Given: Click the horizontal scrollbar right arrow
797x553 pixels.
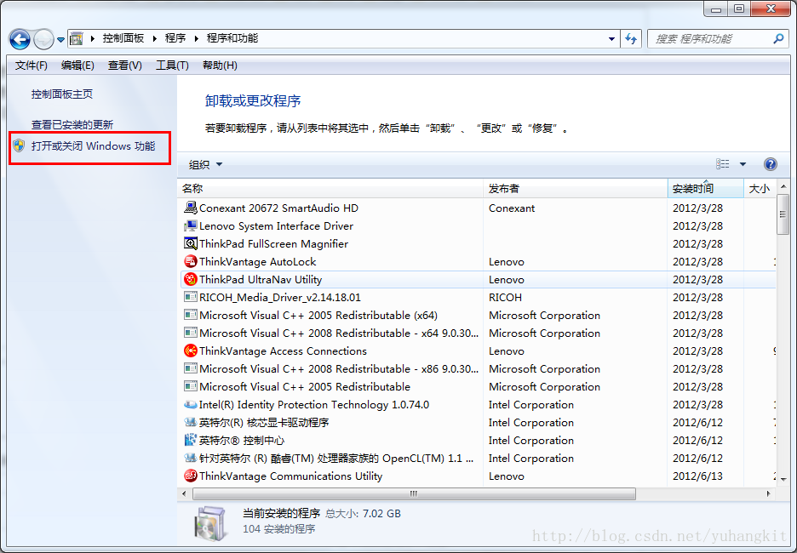Looking at the screenshot, I should 769,493.
